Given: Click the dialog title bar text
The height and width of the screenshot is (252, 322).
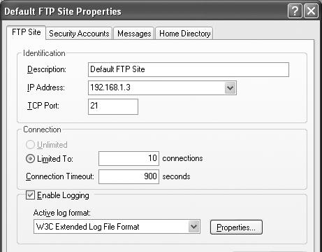Looking at the screenshot, I should tap(63, 11).
